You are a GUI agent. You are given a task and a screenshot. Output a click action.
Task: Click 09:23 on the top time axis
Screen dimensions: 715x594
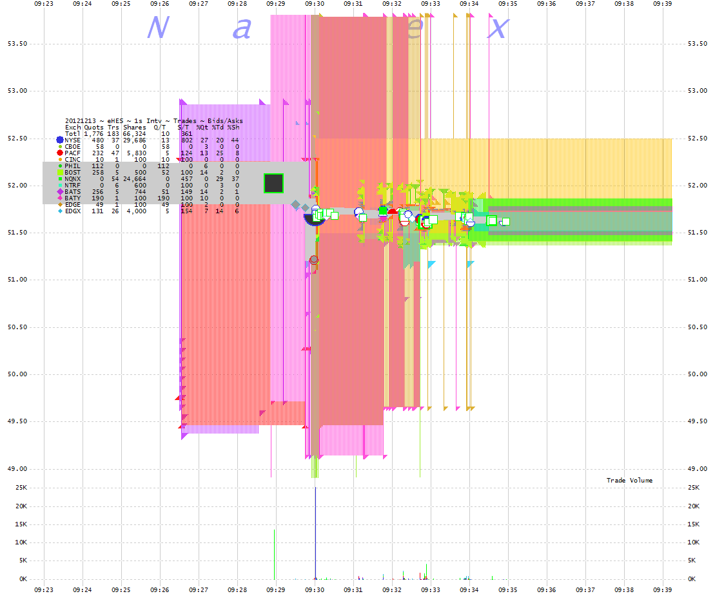point(44,4)
